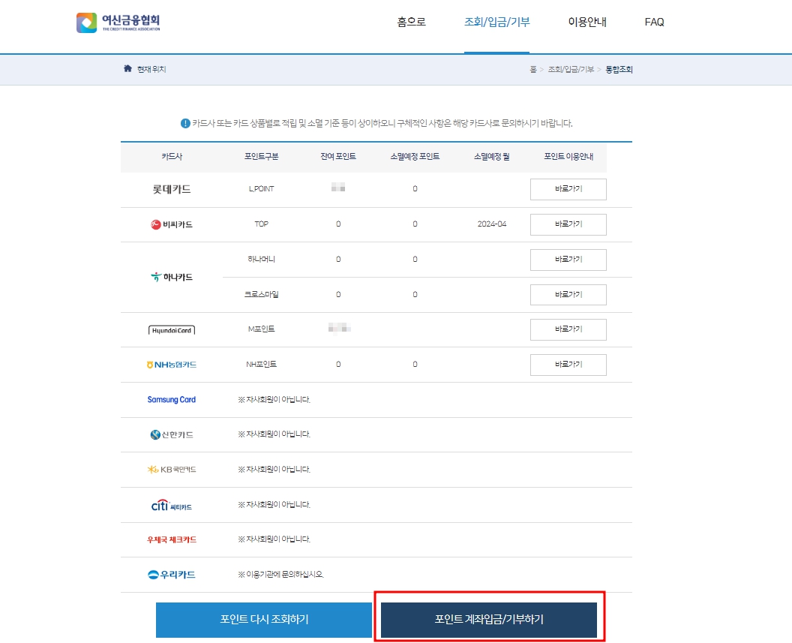
Task: Click 바로가기 for NH포인트 row
Action: point(568,365)
